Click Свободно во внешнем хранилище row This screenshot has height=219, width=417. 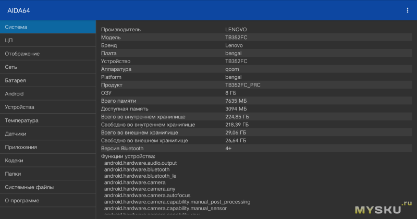click(x=256, y=140)
